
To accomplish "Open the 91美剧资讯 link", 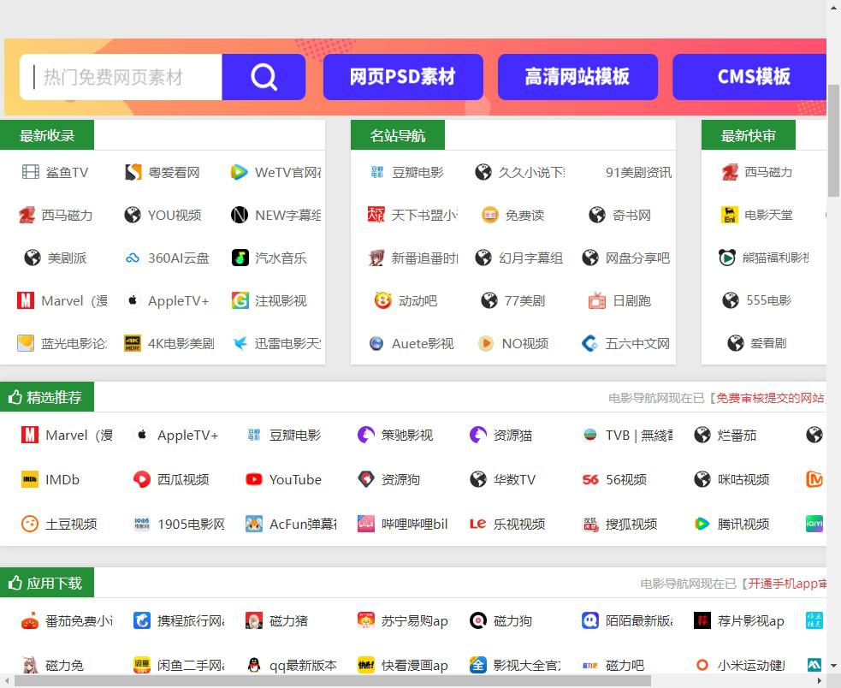I will click(638, 172).
